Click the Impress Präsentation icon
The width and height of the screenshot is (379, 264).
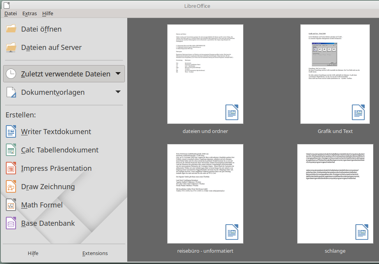[11, 168]
